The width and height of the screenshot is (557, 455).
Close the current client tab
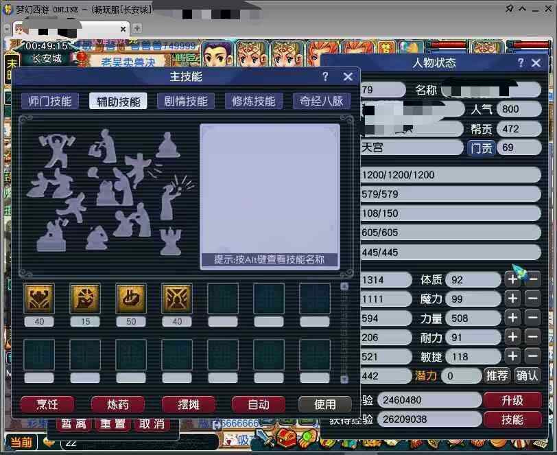(123, 29)
